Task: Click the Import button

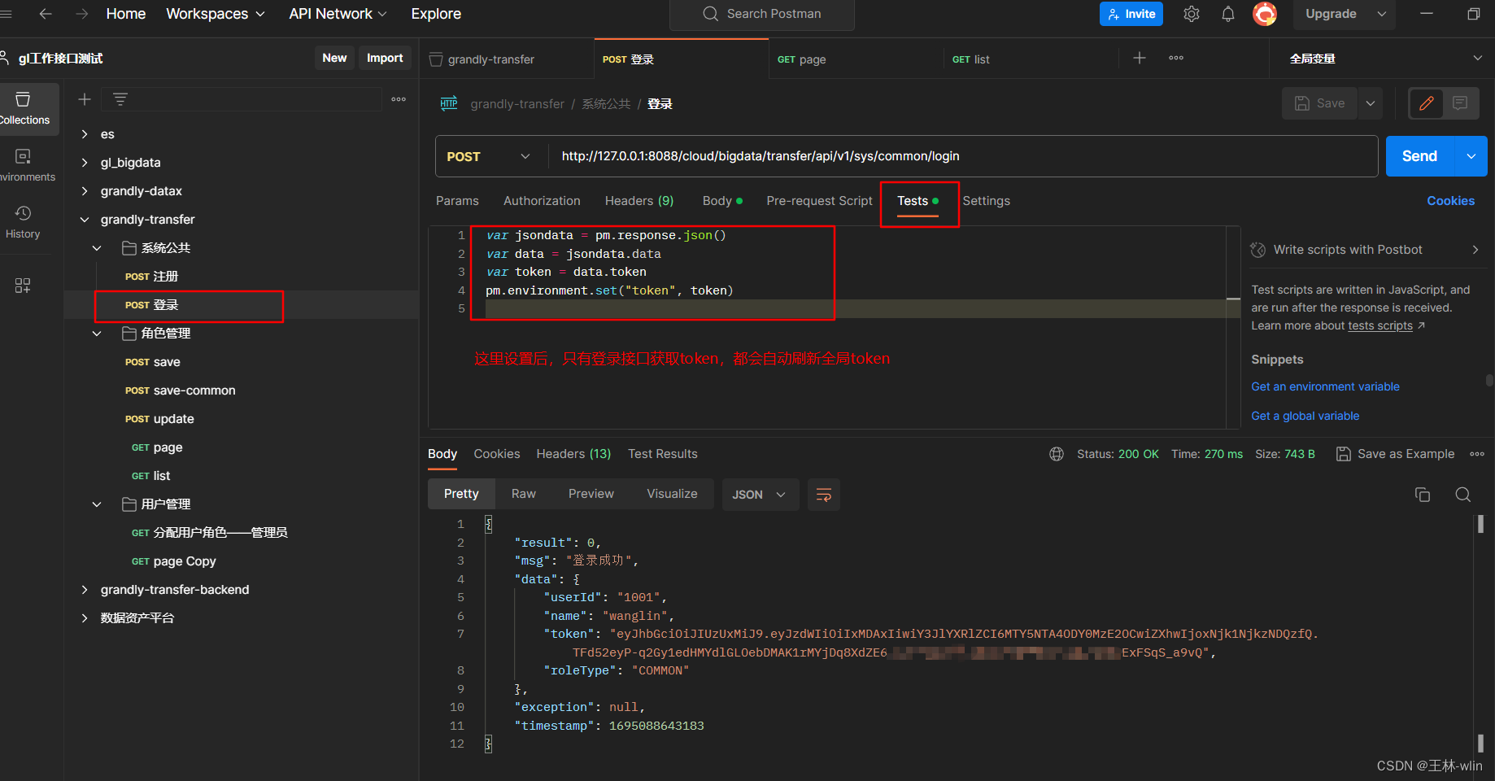Action: (x=385, y=58)
